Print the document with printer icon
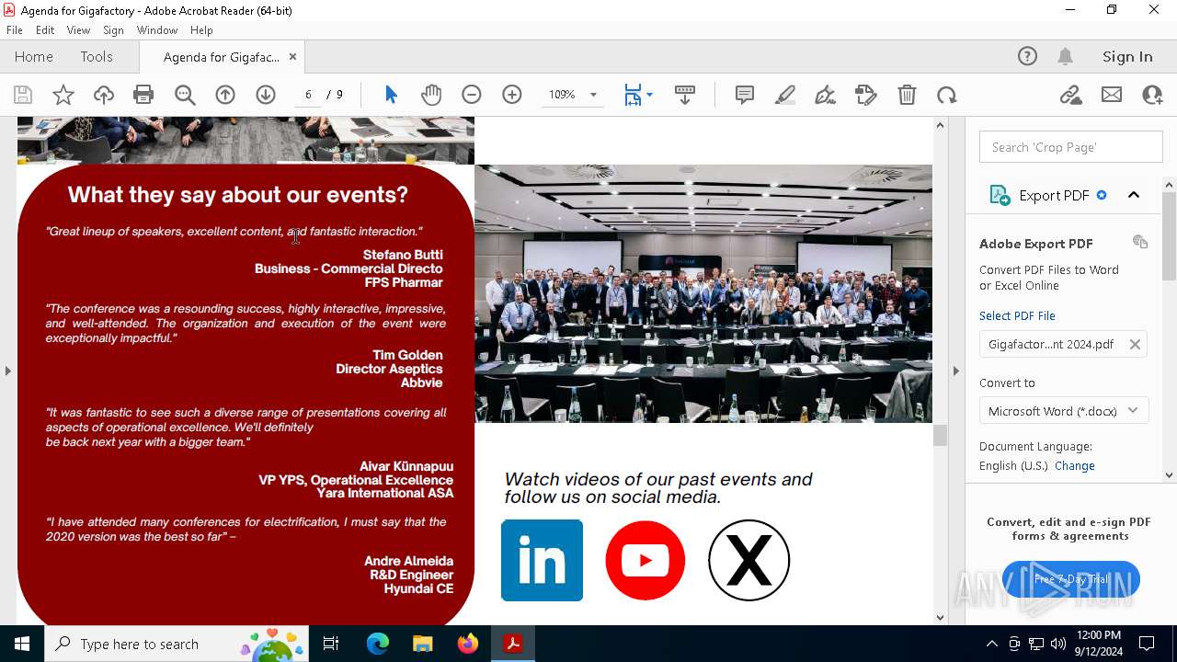Screen dimensions: 1177x662 (x=143, y=95)
